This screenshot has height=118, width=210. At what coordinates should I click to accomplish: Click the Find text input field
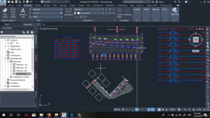coord(46,13)
